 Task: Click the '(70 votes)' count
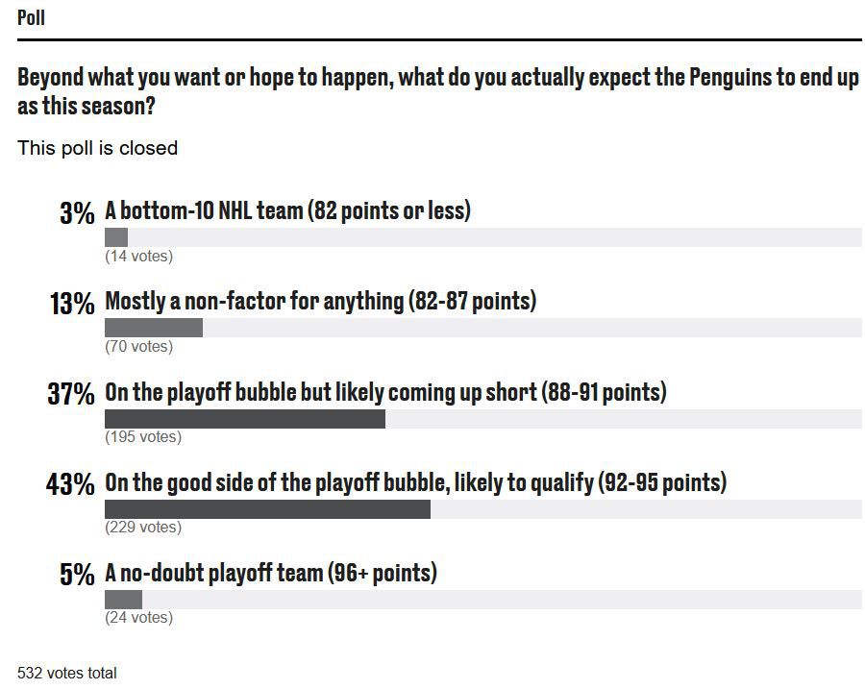tap(138, 347)
